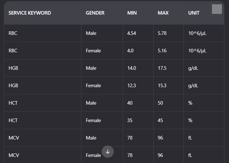Click Female gender cell in HGB row
This screenshot has width=229, height=163.
point(93,85)
